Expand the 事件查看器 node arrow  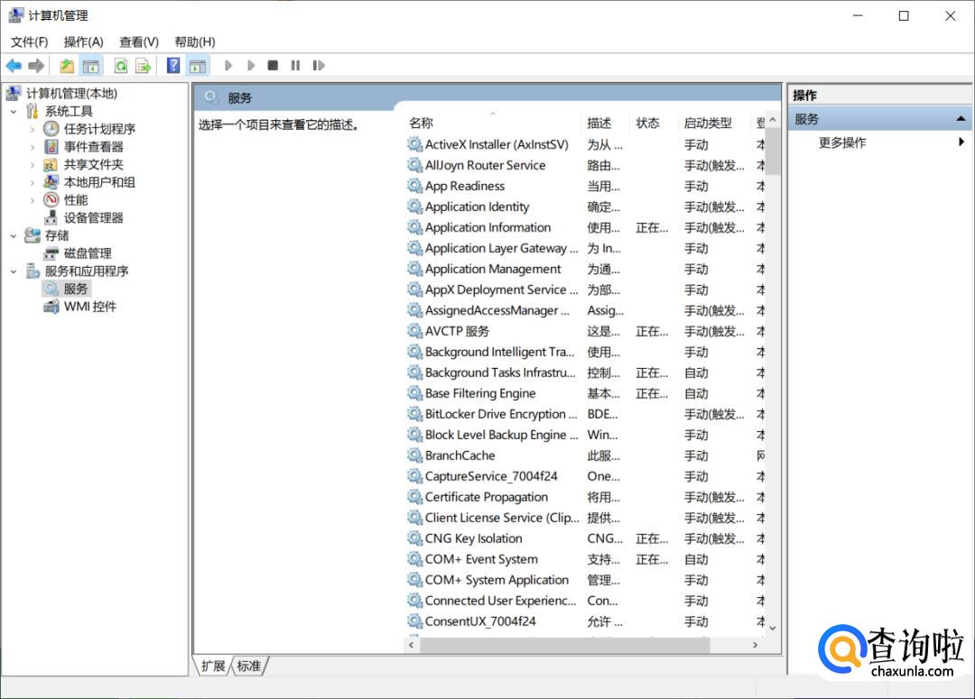[x=32, y=147]
